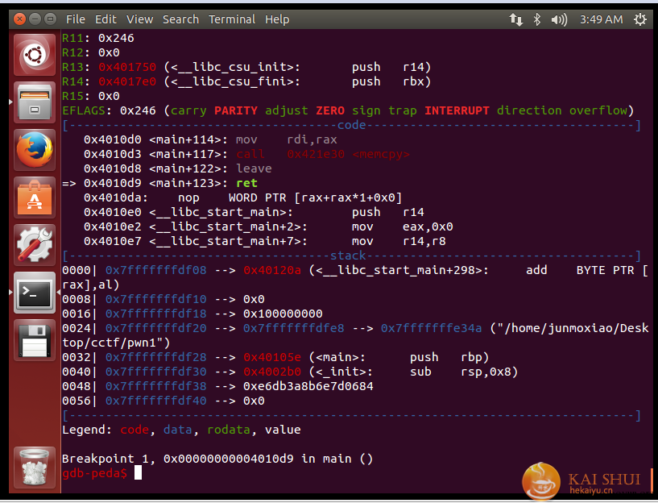Click the EFLAGS value 0x246
Image resolution: width=658 pixels, height=503 pixels.
[138, 110]
